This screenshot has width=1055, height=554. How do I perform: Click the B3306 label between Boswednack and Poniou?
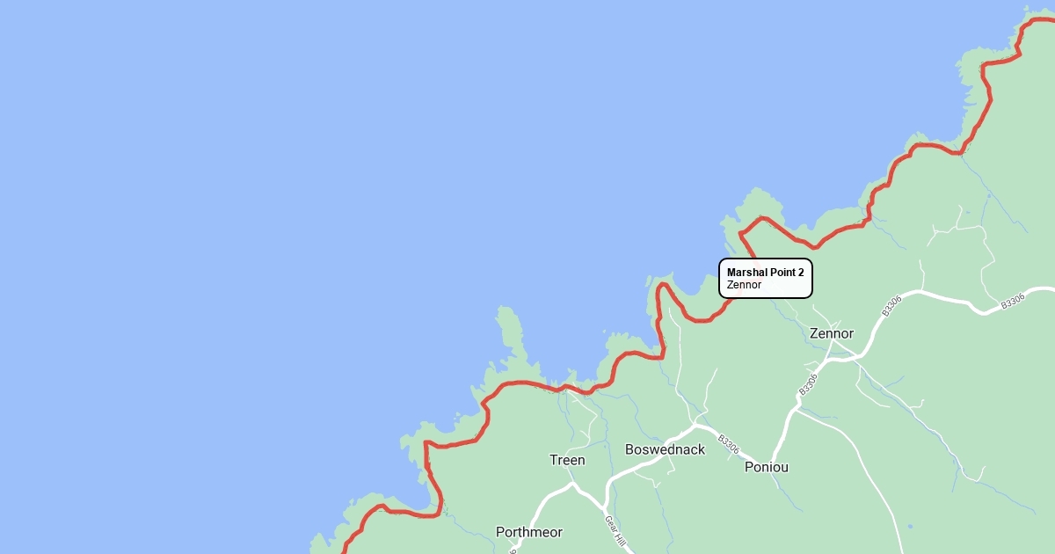coord(729,444)
